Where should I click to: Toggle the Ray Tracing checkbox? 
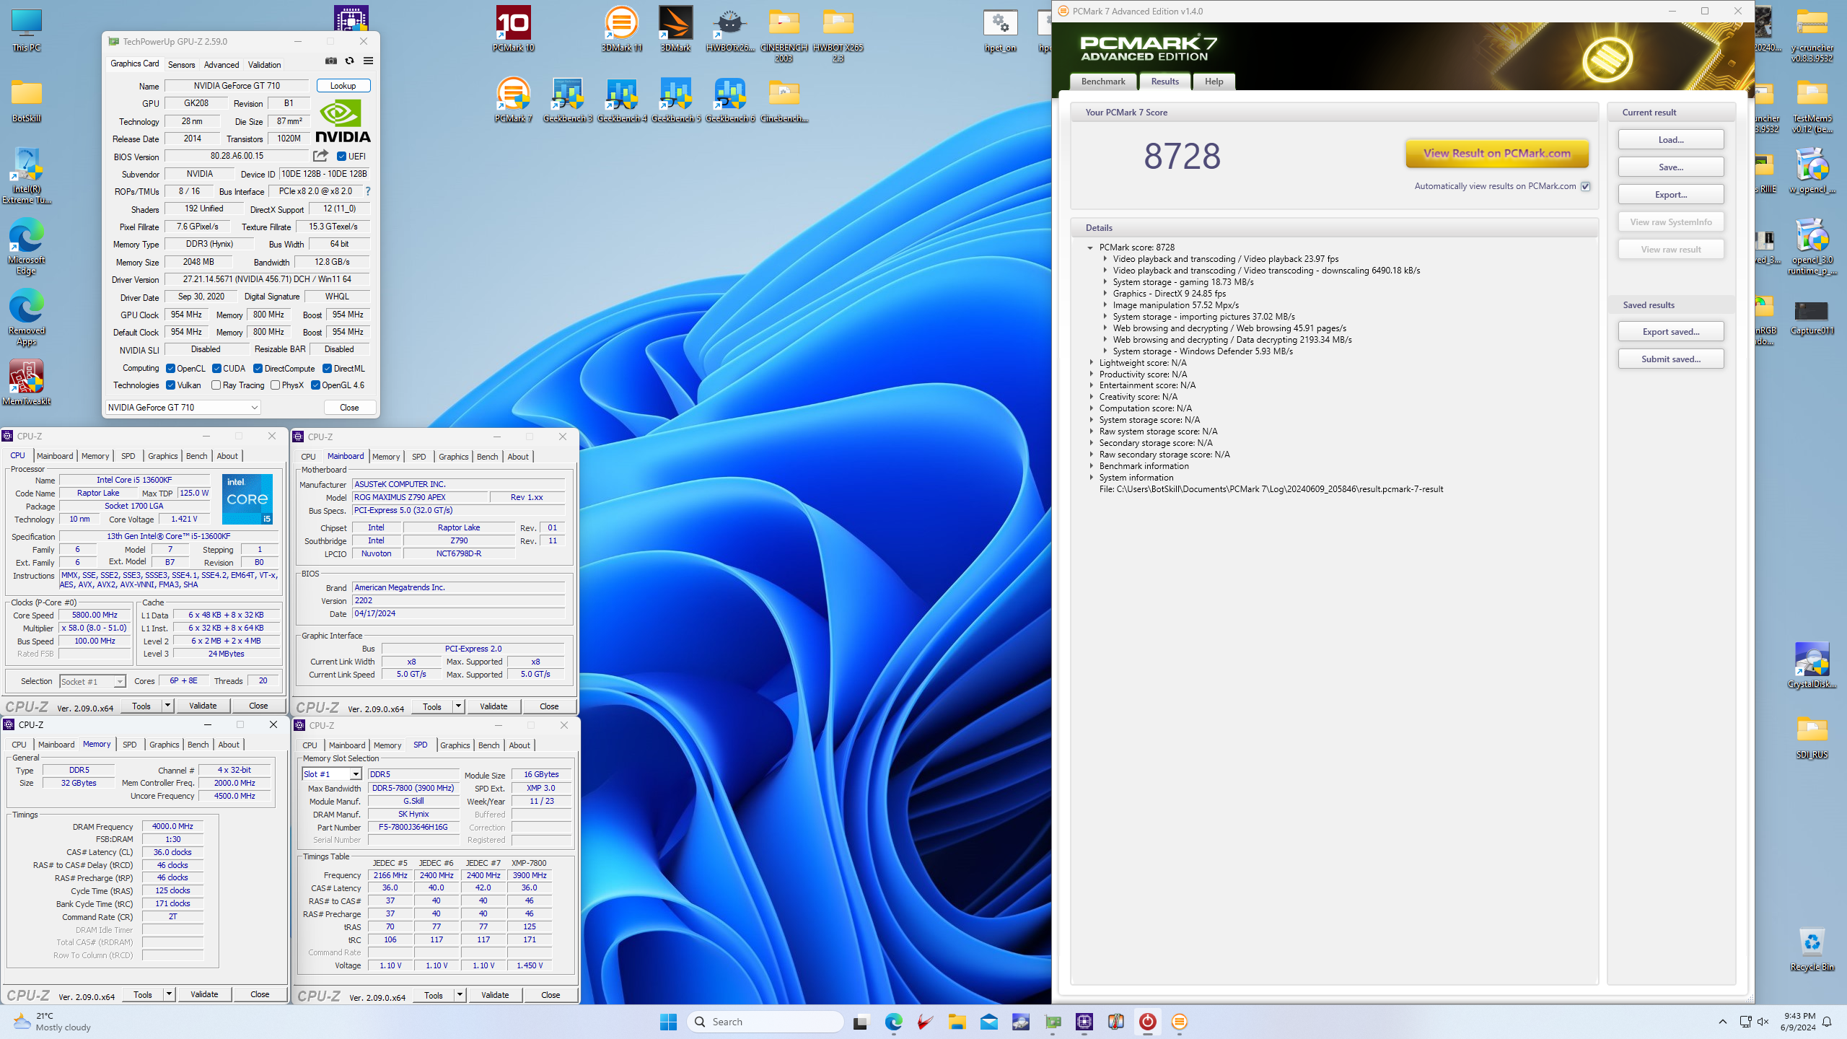click(x=216, y=385)
